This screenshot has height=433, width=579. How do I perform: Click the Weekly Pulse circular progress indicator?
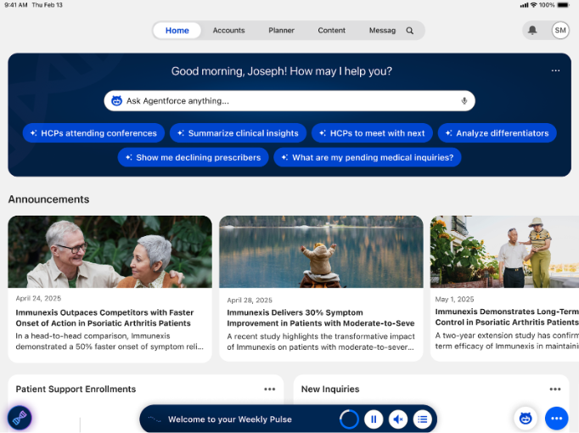[x=349, y=419]
